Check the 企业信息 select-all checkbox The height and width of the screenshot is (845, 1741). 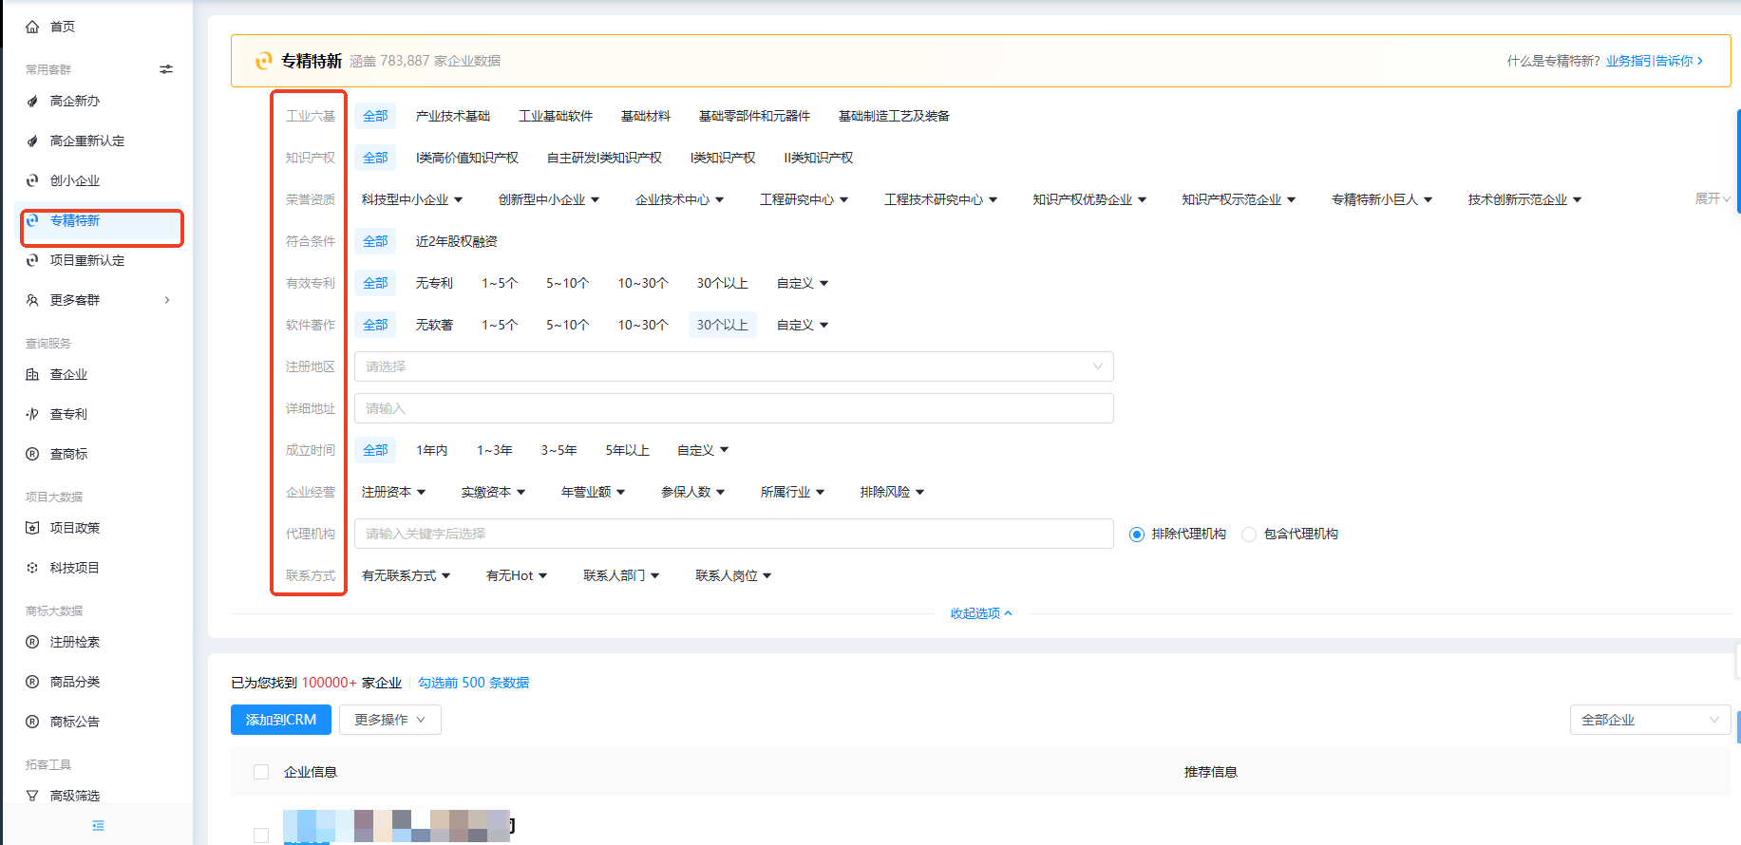click(x=261, y=773)
